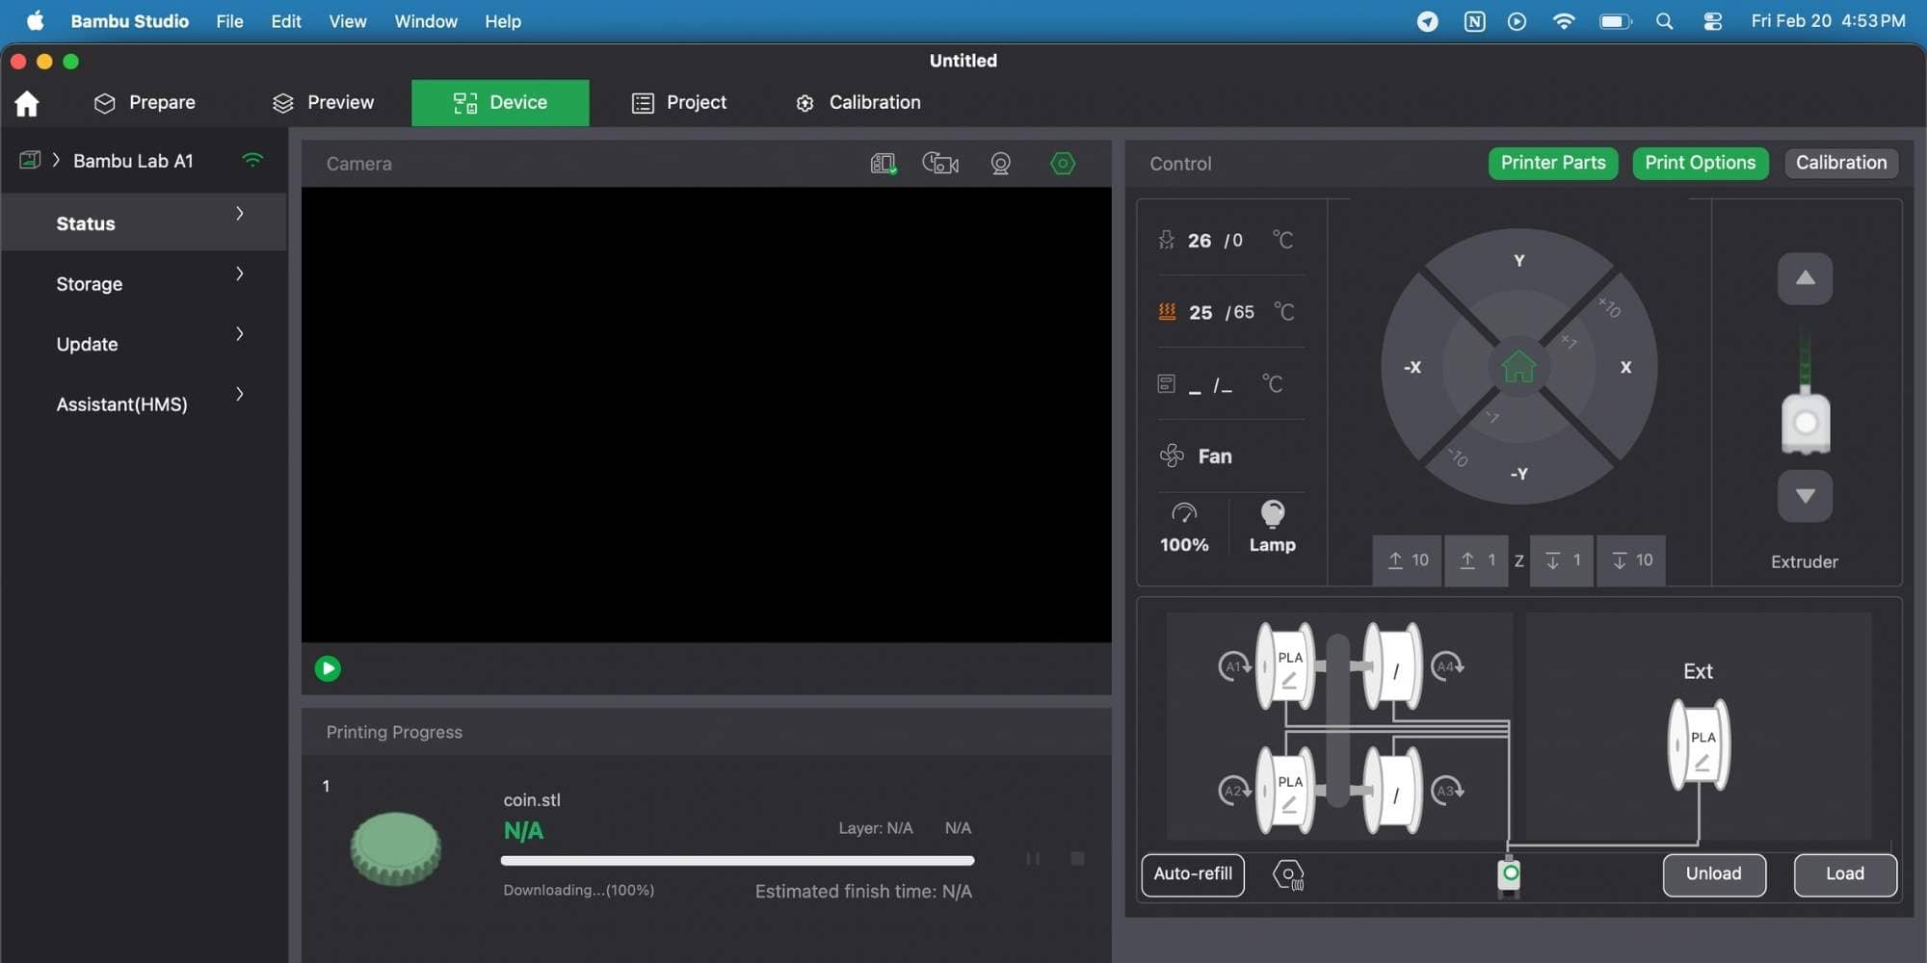Raise Z axis by 10

pos(1408,560)
